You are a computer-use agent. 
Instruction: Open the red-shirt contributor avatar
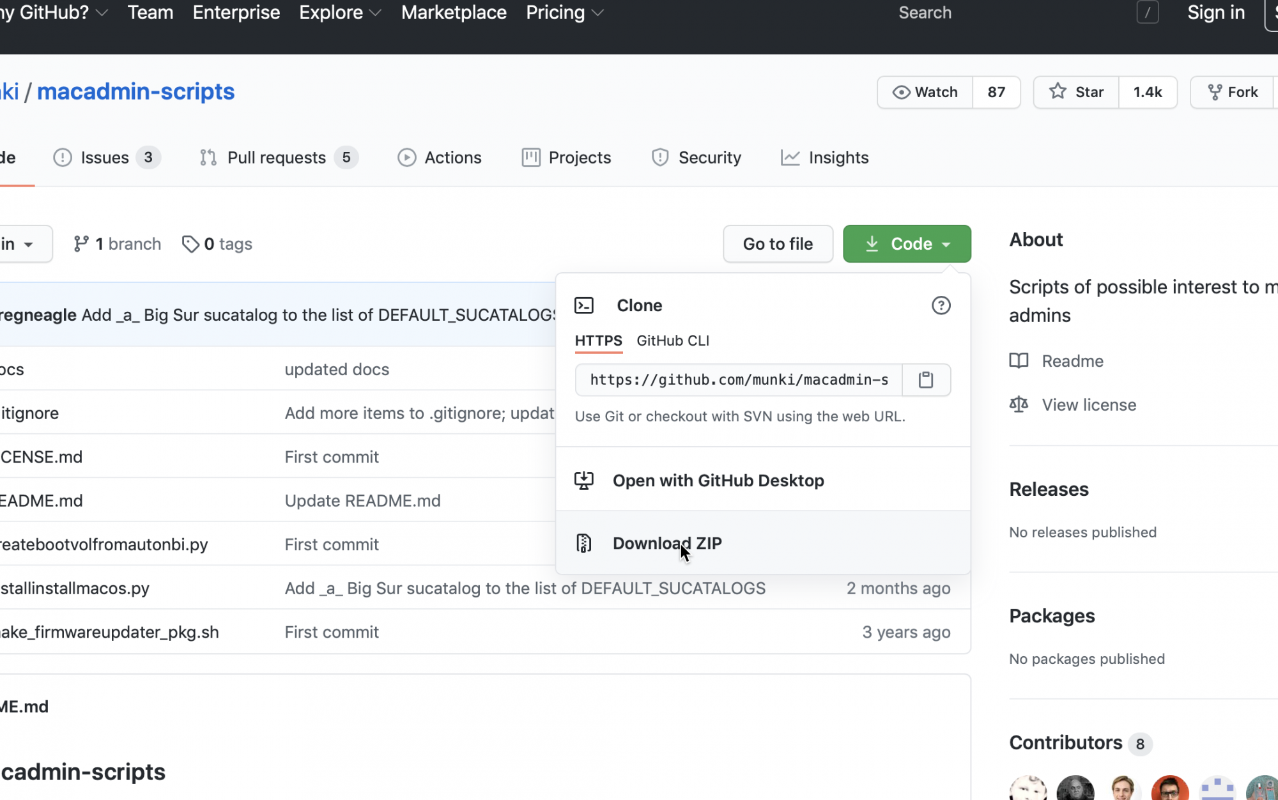click(x=1169, y=788)
